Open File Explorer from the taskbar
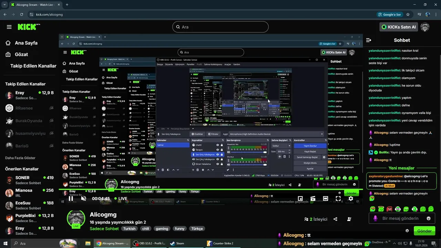Image resolution: width=441 pixels, height=248 pixels. pyautogui.click(x=88, y=243)
